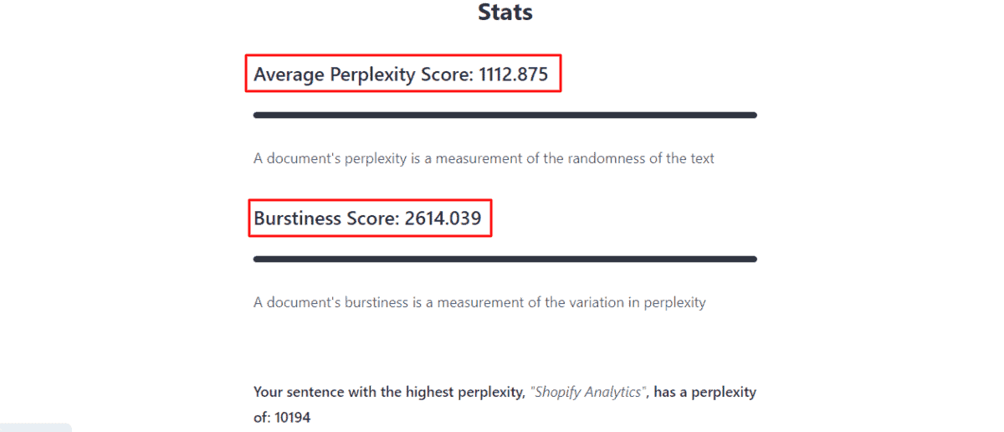Click the 1112.875 perplexity value
Viewport: 1004px width, 432px height.
click(x=513, y=75)
